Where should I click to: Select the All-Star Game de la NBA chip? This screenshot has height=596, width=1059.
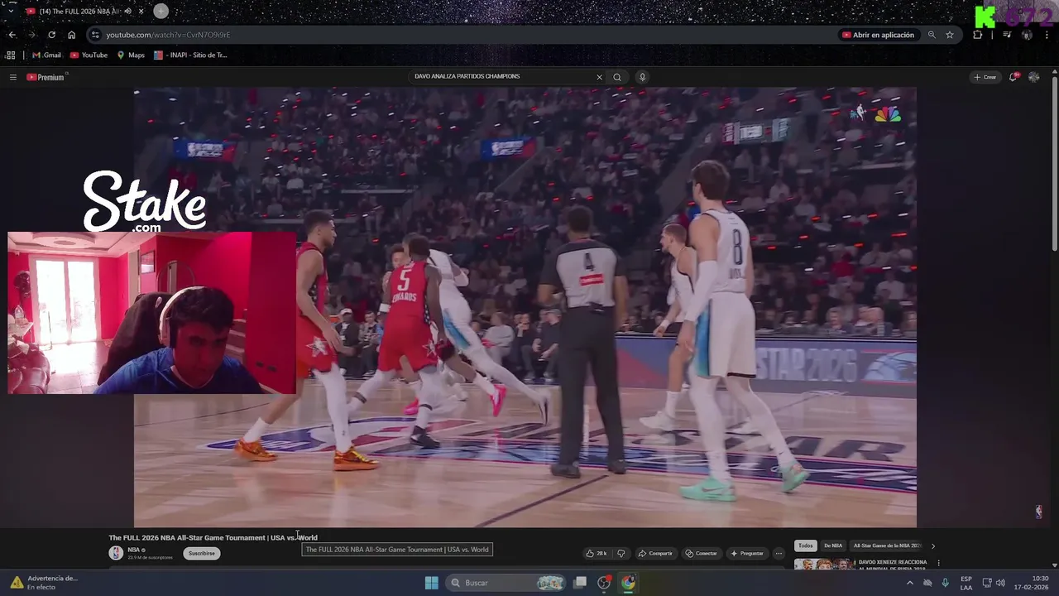coord(887,546)
